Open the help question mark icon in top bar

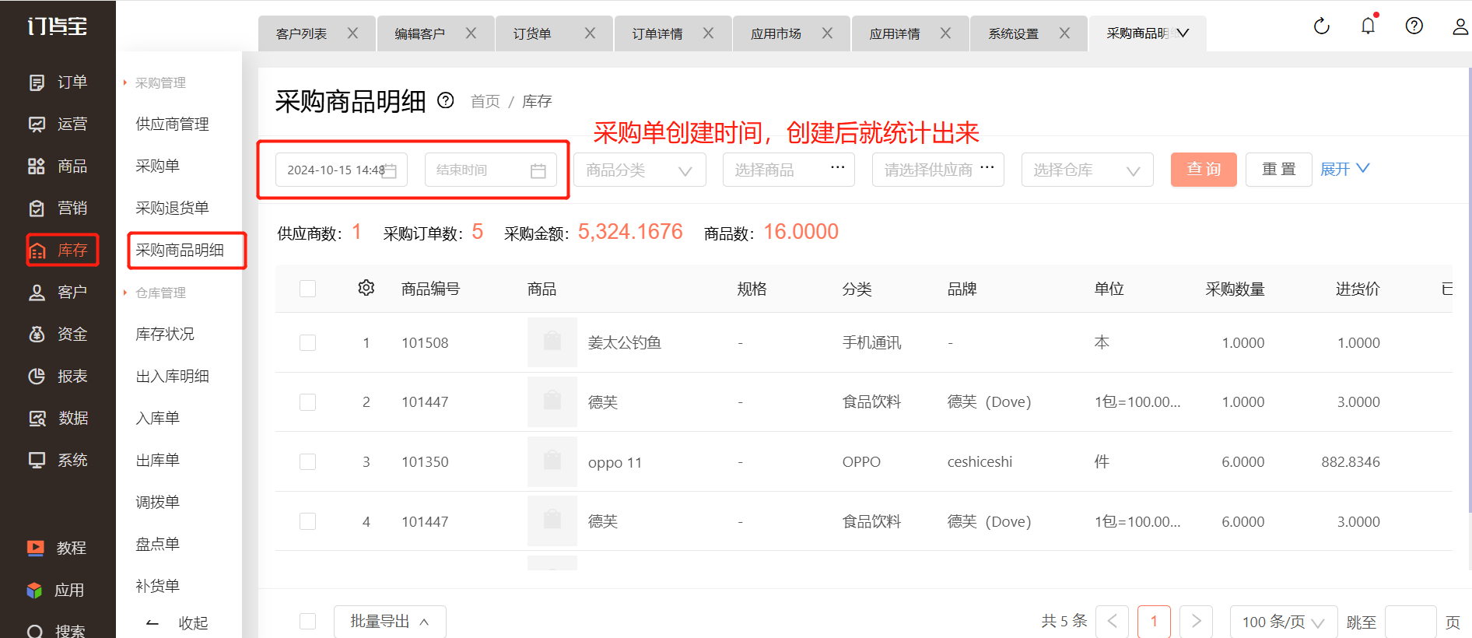point(1414,26)
